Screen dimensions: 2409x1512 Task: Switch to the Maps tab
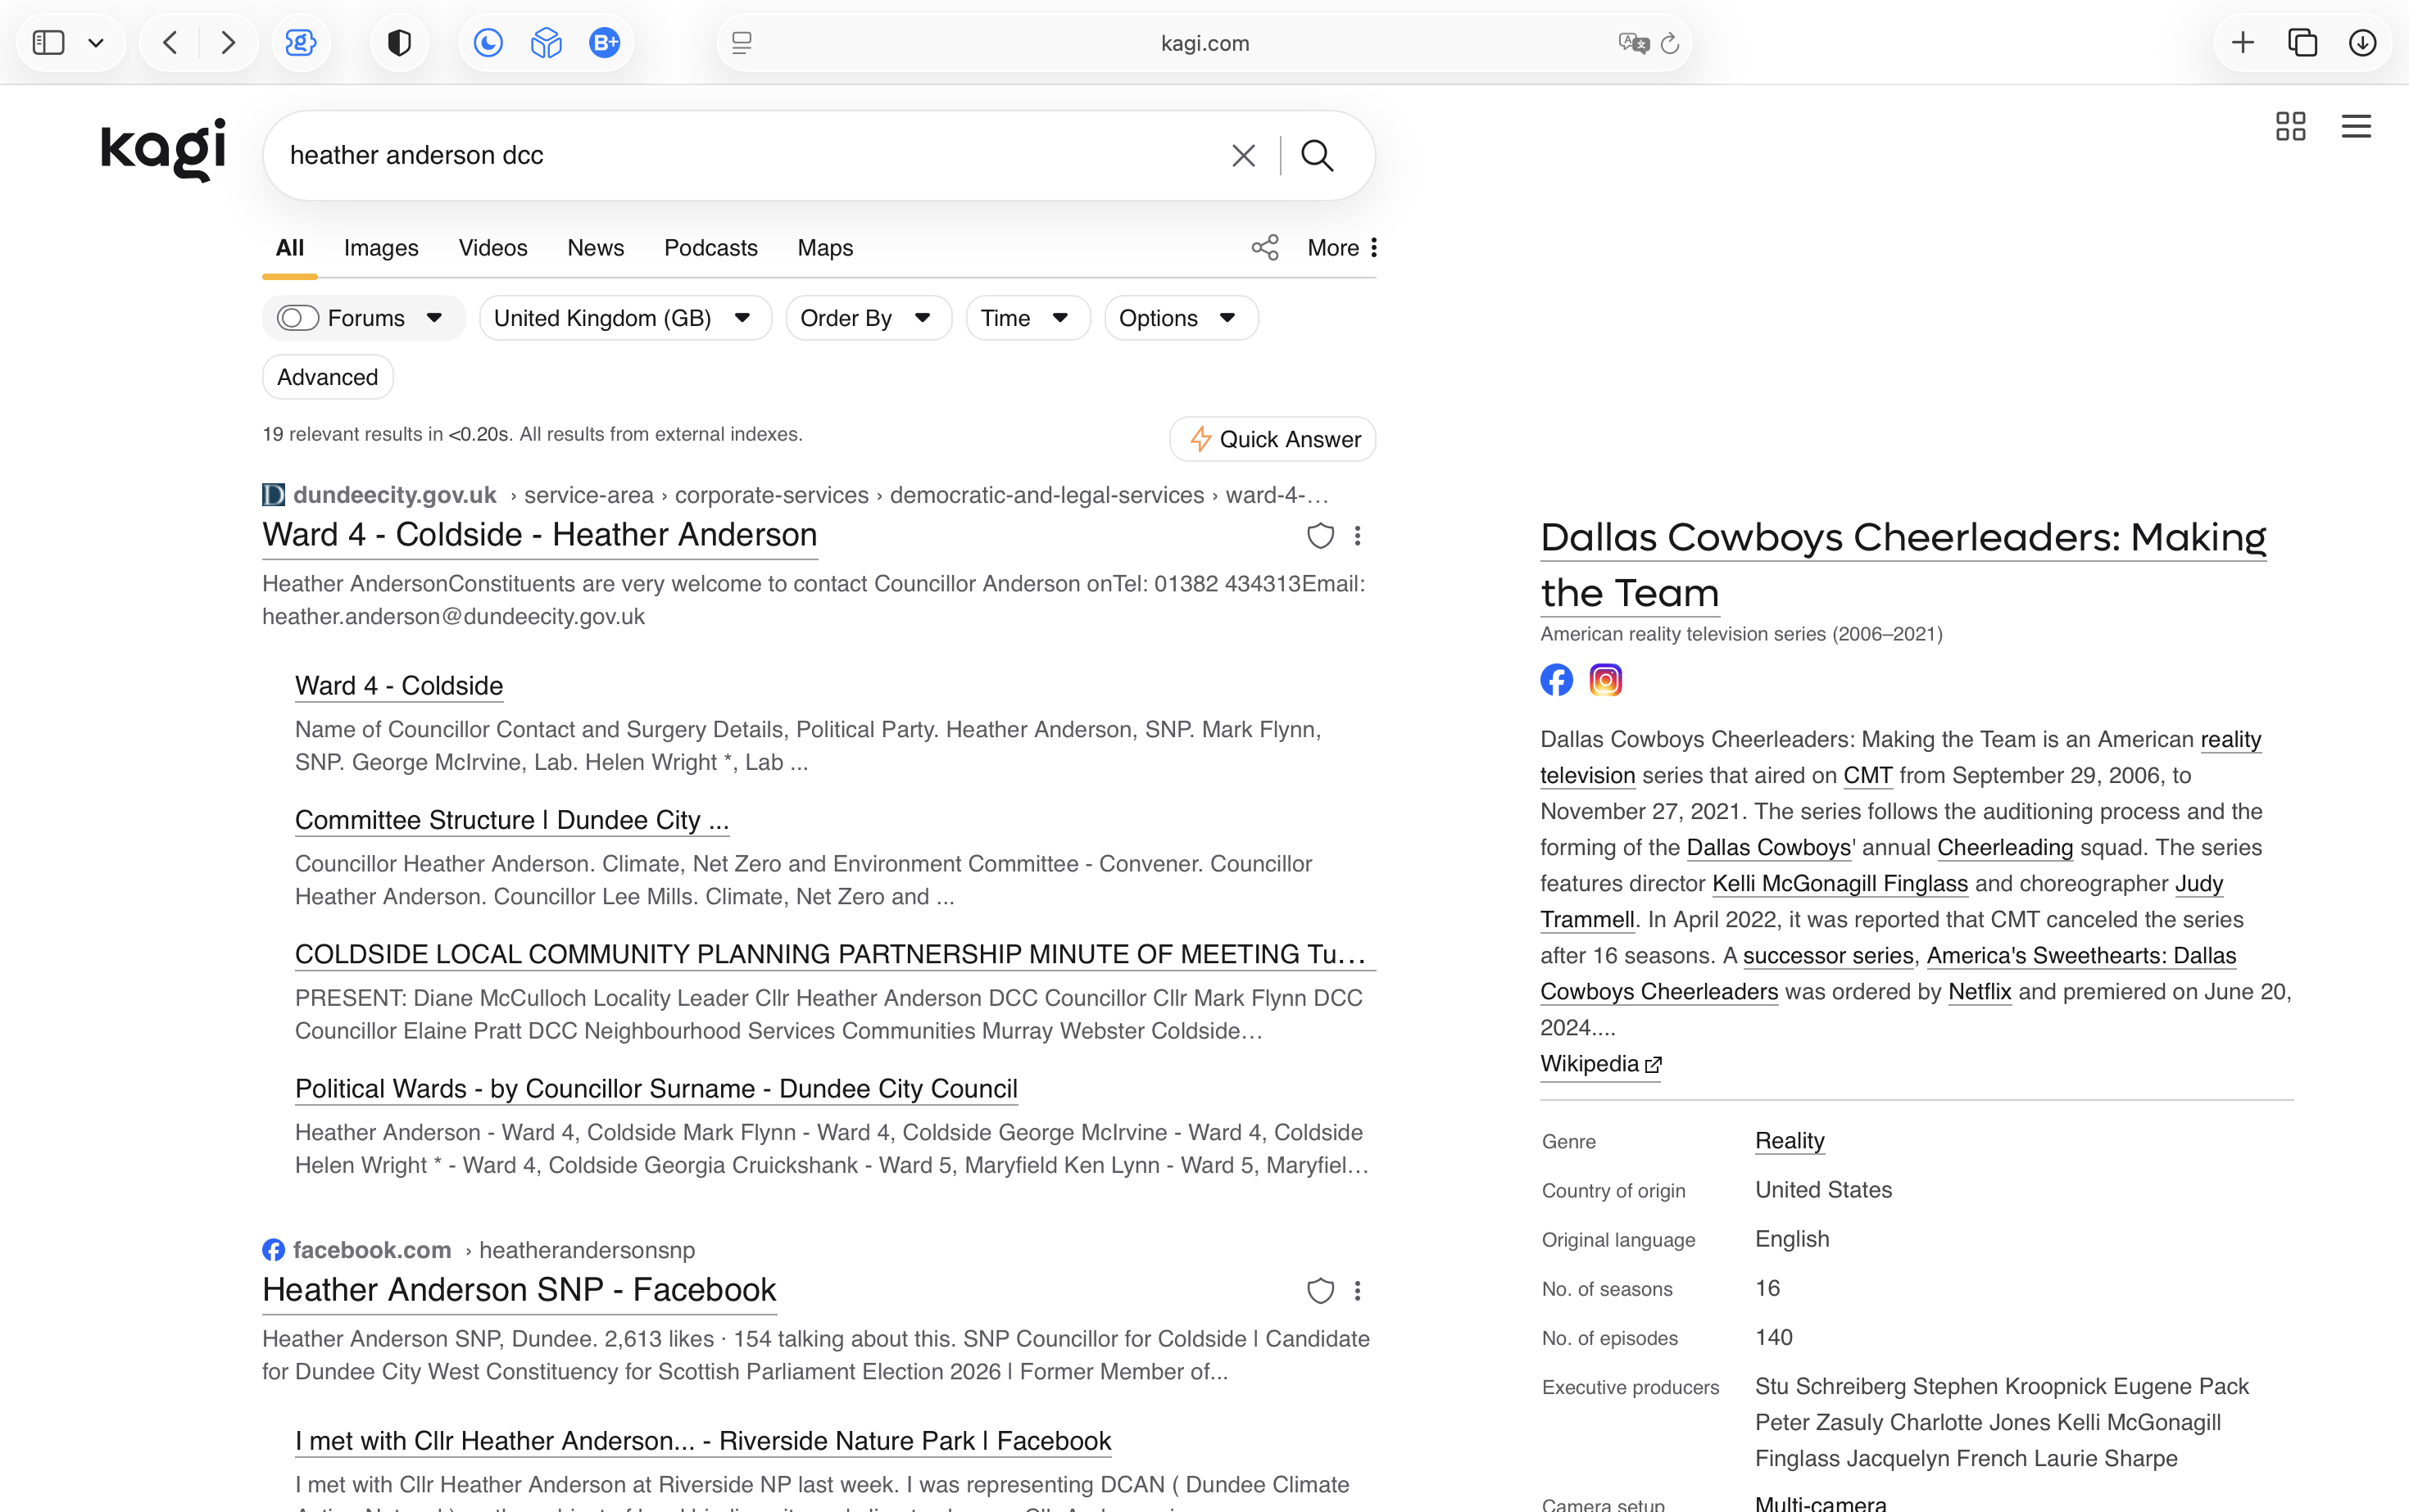[x=825, y=248]
